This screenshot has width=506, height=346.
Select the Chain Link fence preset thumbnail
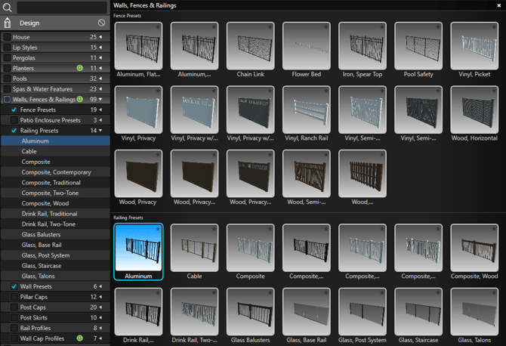(251, 46)
